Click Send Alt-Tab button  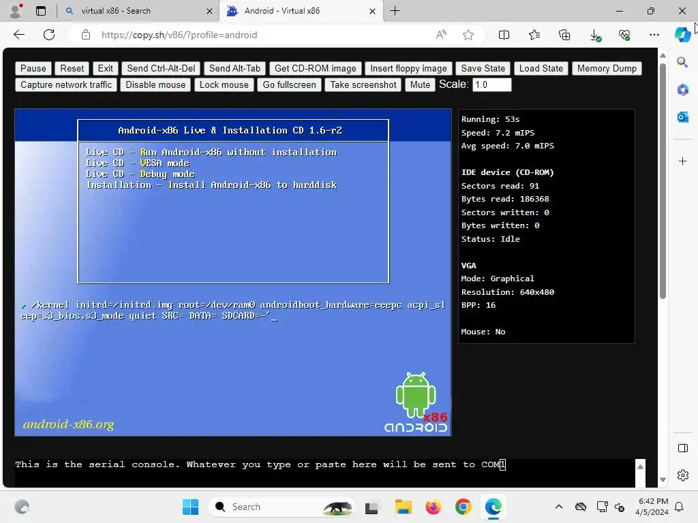coord(234,68)
